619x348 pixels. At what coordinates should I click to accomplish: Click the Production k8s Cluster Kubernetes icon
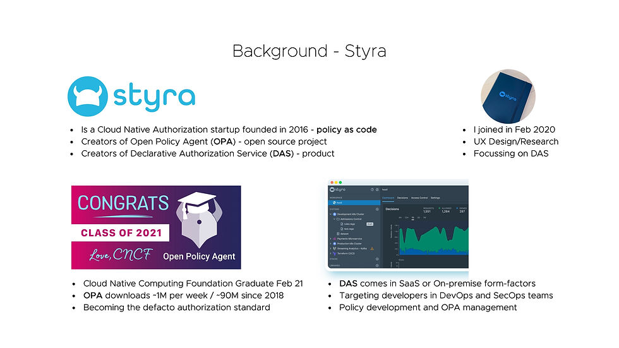click(335, 243)
